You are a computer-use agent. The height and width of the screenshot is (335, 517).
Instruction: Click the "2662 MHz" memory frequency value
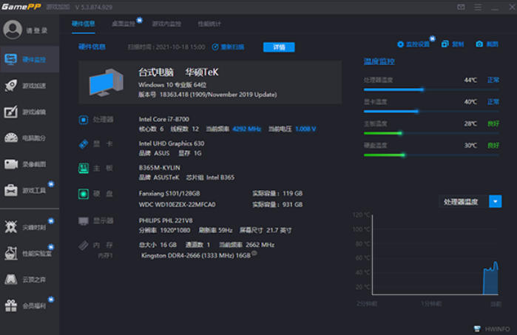[x=260, y=245]
